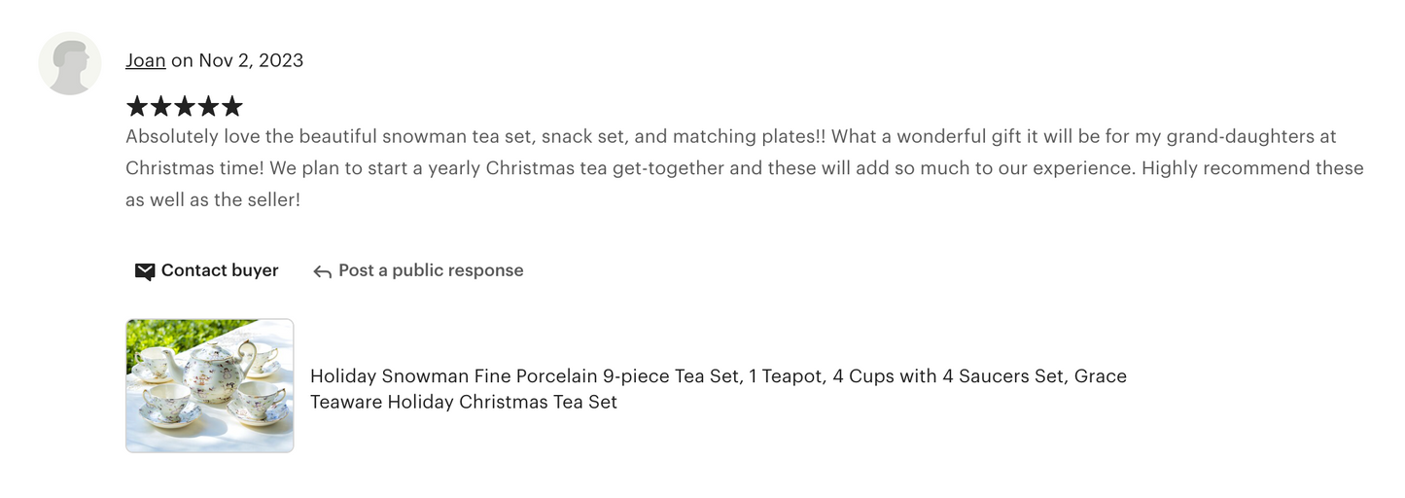Click the word "on" after Joan's name

[x=182, y=60]
